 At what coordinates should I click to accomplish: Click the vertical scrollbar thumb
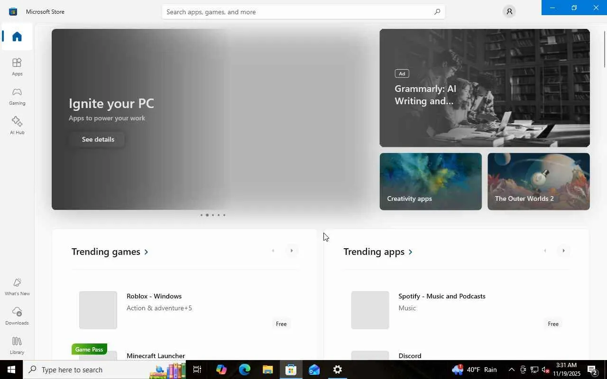pyautogui.click(x=605, y=50)
